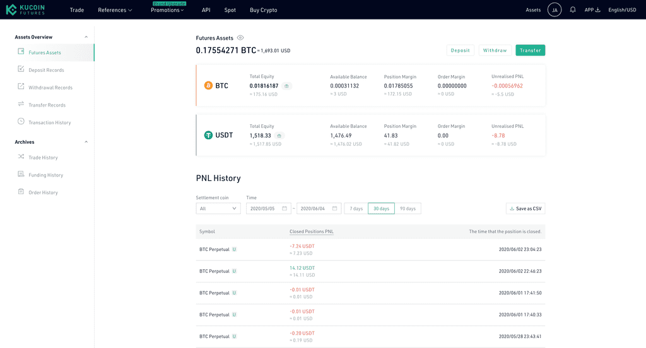Click icon beside BTC Total Equity value

[287, 86]
